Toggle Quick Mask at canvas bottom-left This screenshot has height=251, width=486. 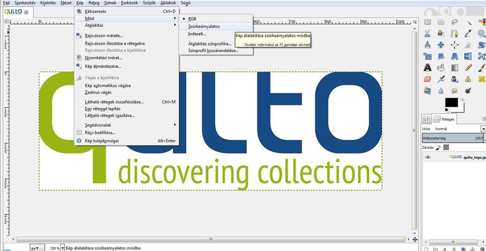(x=7, y=240)
